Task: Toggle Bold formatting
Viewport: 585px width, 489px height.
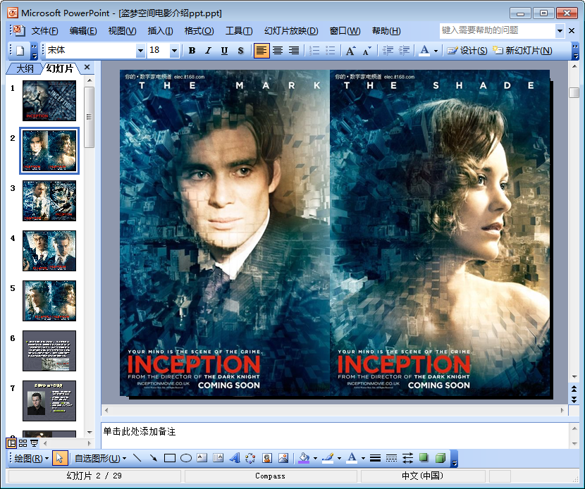Action: pos(192,50)
